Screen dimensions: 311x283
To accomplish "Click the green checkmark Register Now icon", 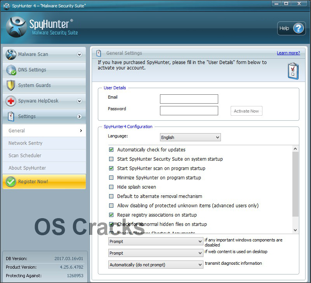I will point(11,182).
